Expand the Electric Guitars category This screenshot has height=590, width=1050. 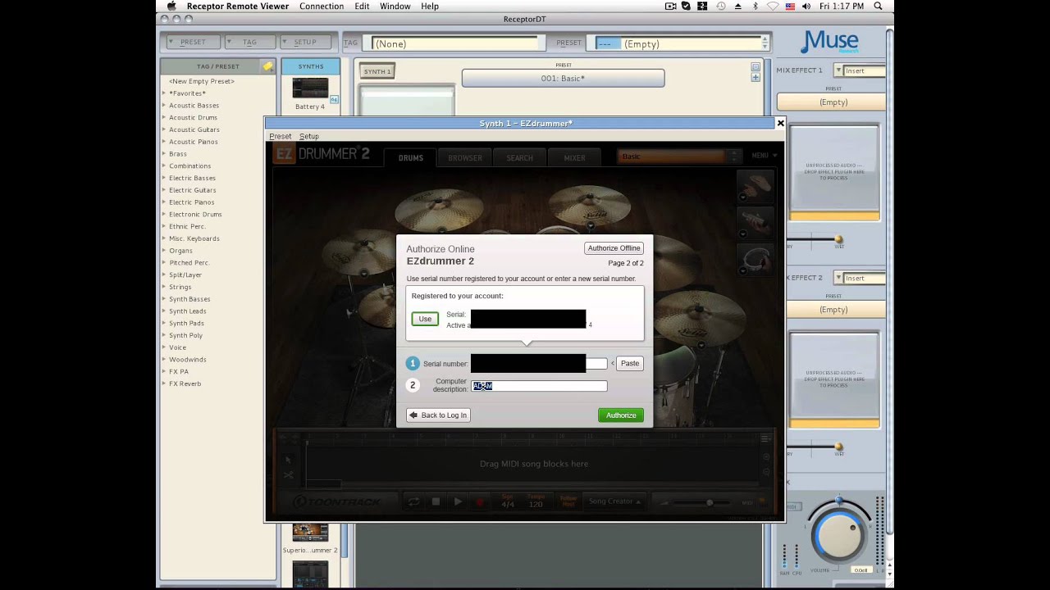tap(164, 190)
